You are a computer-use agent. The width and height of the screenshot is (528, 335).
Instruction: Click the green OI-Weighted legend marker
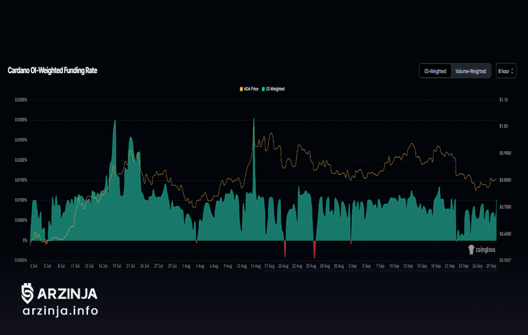[x=265, y=89]
